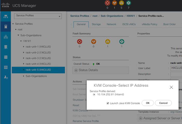Expand rack-unit-1 (HXCLUS) node
Screen dimensions: 182x124
(x=24, y=47)
